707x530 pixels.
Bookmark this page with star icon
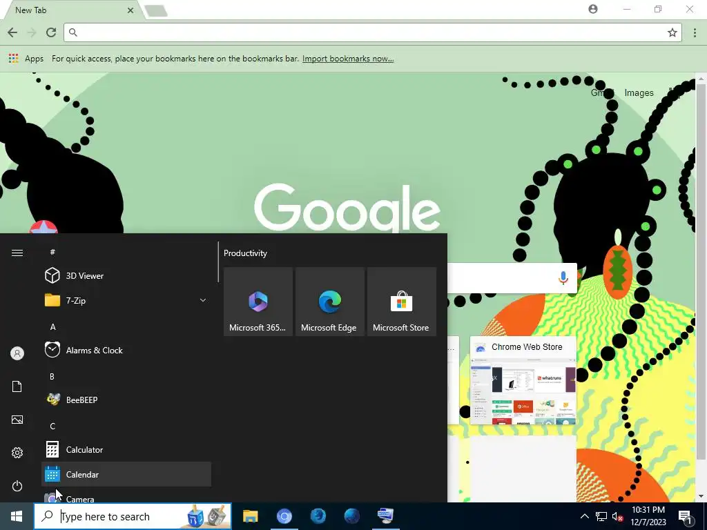click(x=672, y=32)
